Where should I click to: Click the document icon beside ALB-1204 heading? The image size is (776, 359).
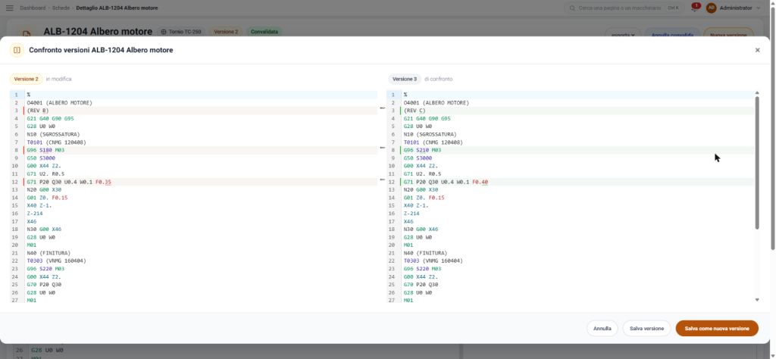click(27, 33)
